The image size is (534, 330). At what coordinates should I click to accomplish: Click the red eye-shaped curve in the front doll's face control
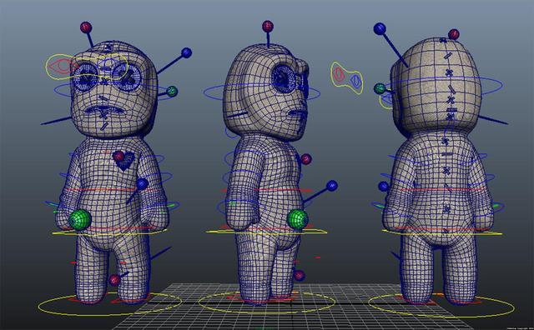61,67
